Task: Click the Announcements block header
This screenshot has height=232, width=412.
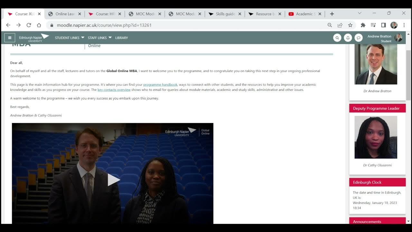Action: pyautogui.click(x=377, y=221)
